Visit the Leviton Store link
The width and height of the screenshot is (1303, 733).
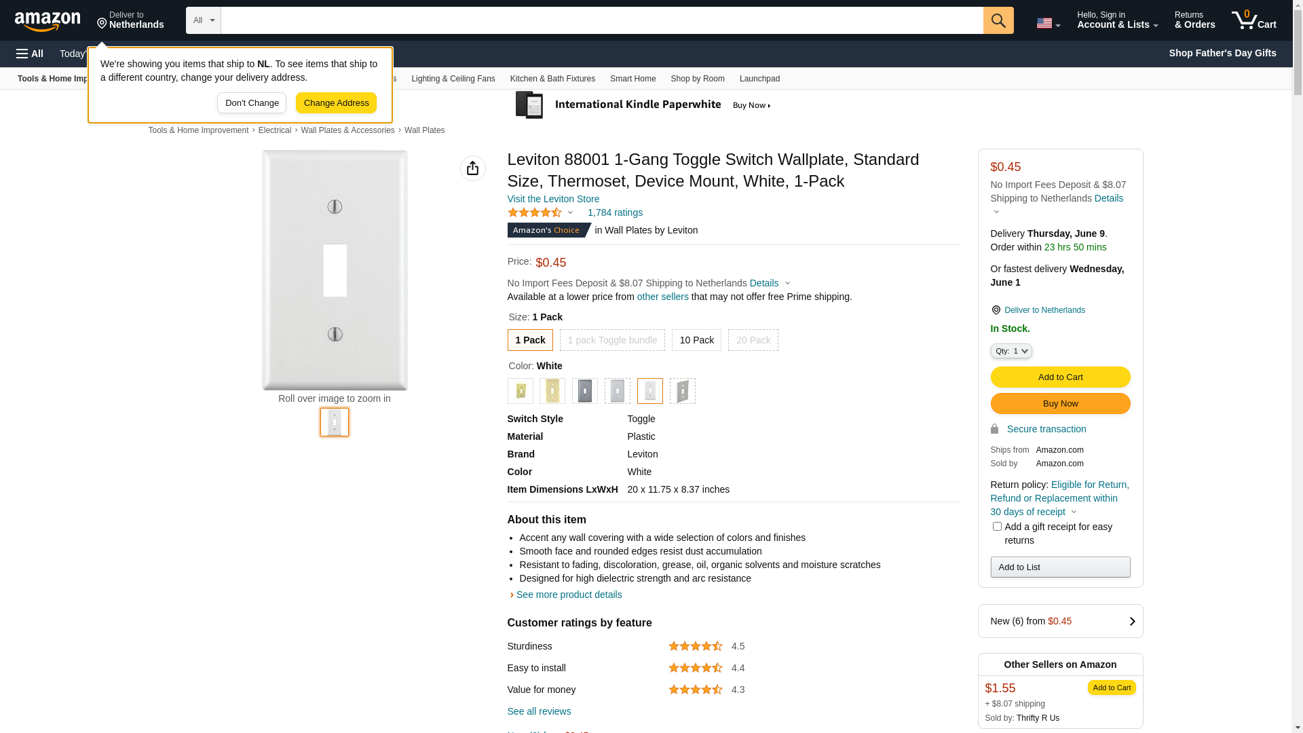553,199
